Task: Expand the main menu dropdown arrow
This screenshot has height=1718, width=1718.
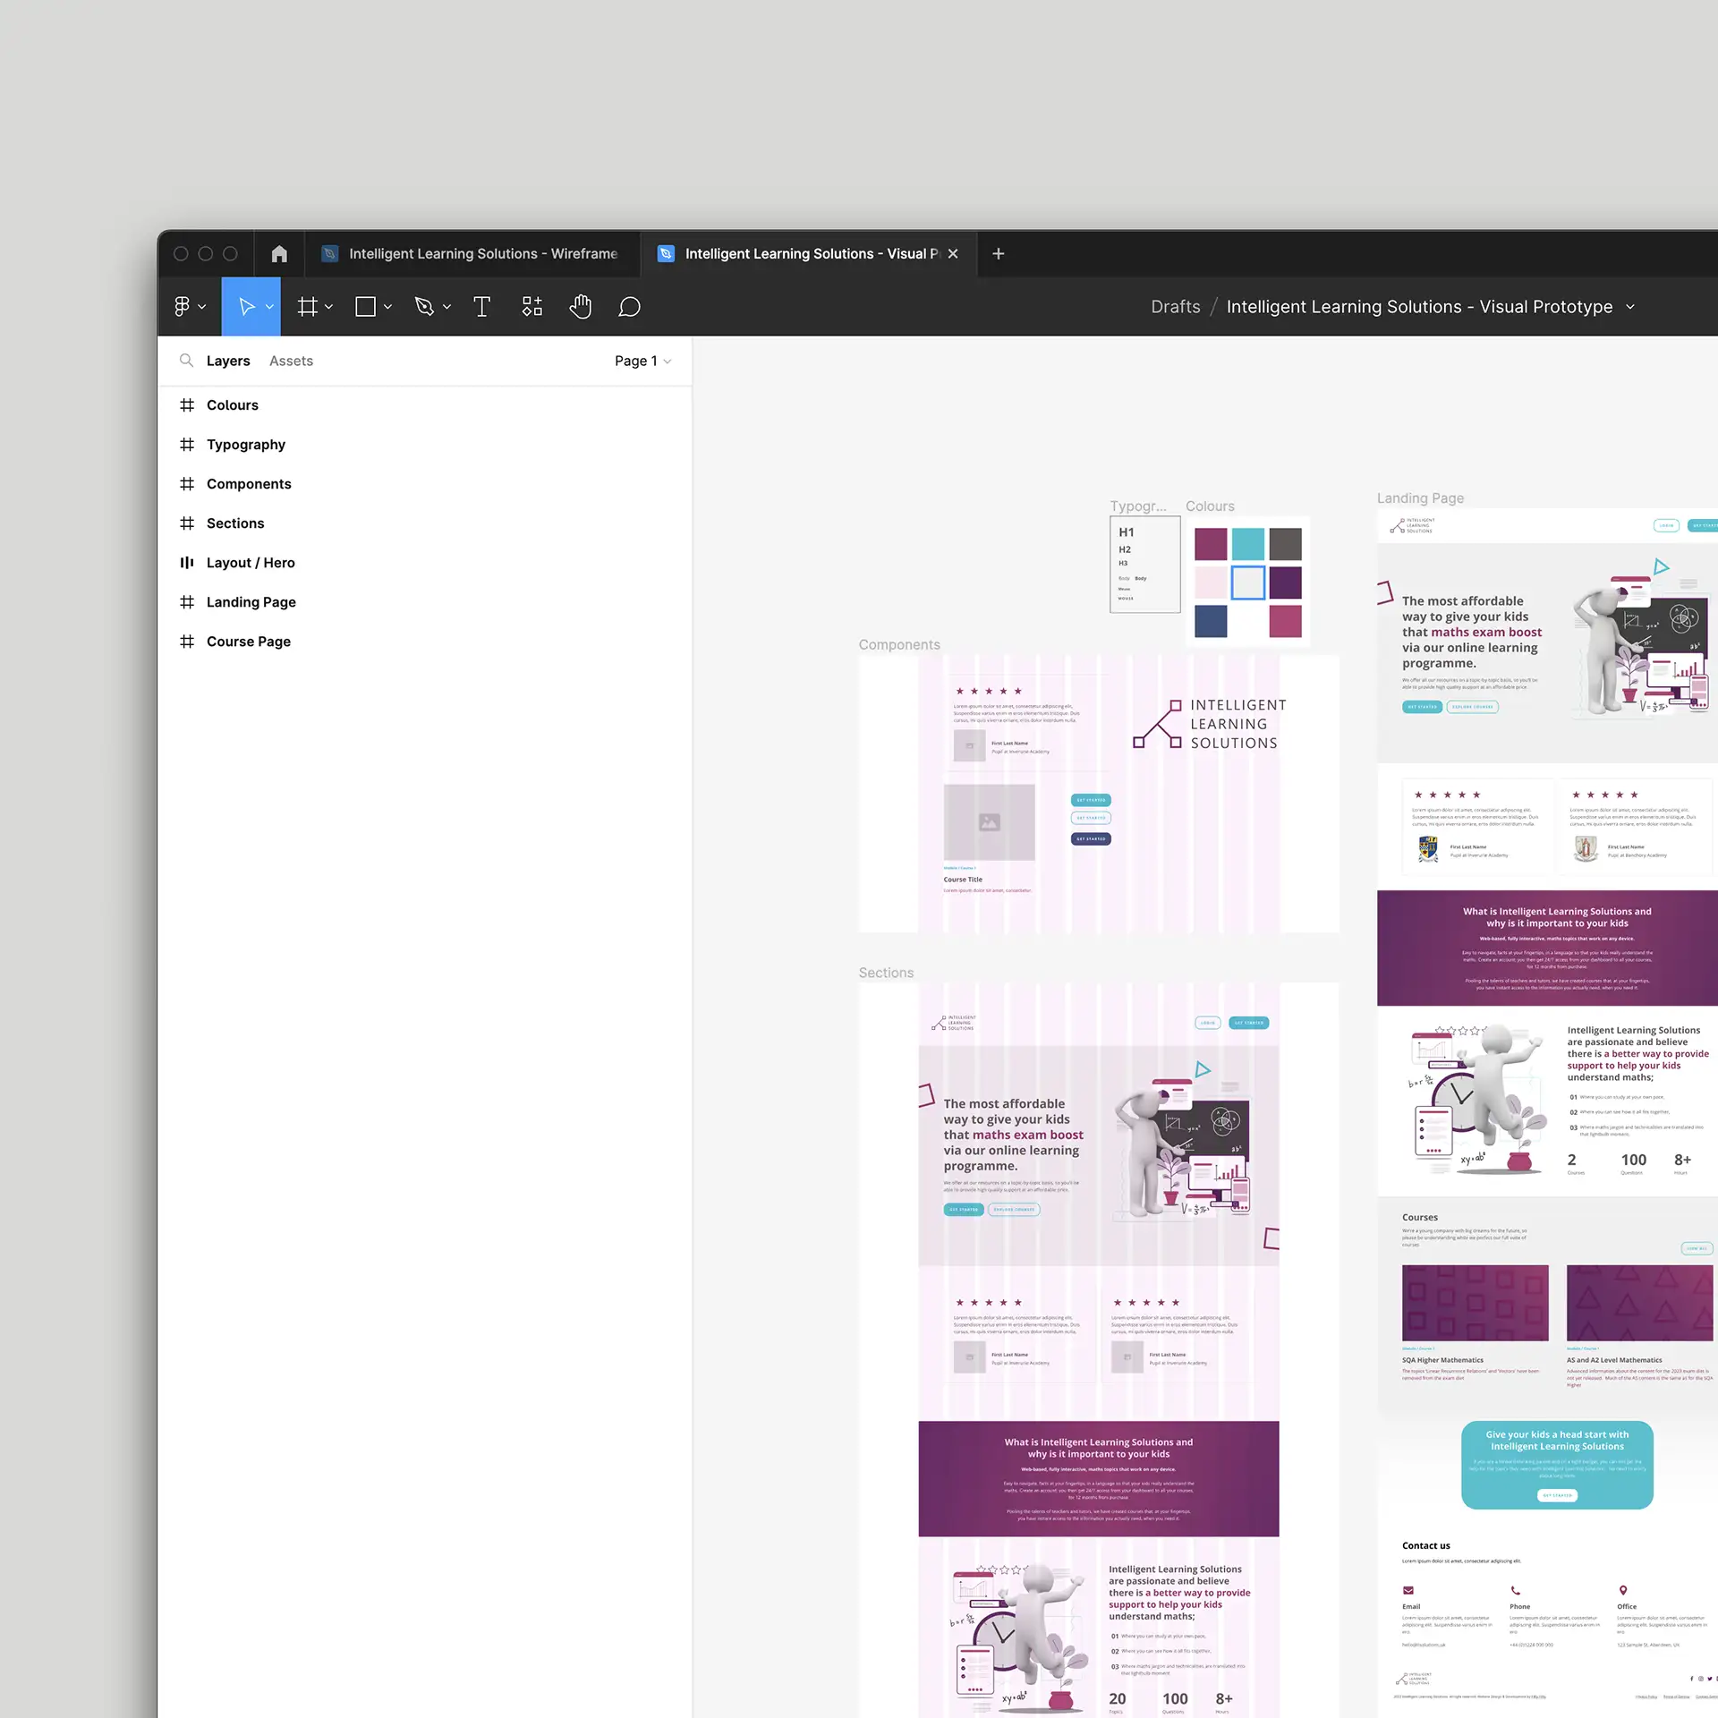Action: click(x=202, y=307)
